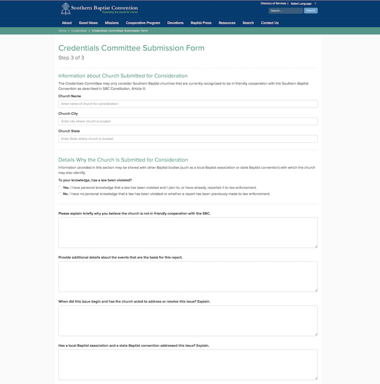Focus the header search input box
This screenshot has width=380, height=384.
click(285, 11)
